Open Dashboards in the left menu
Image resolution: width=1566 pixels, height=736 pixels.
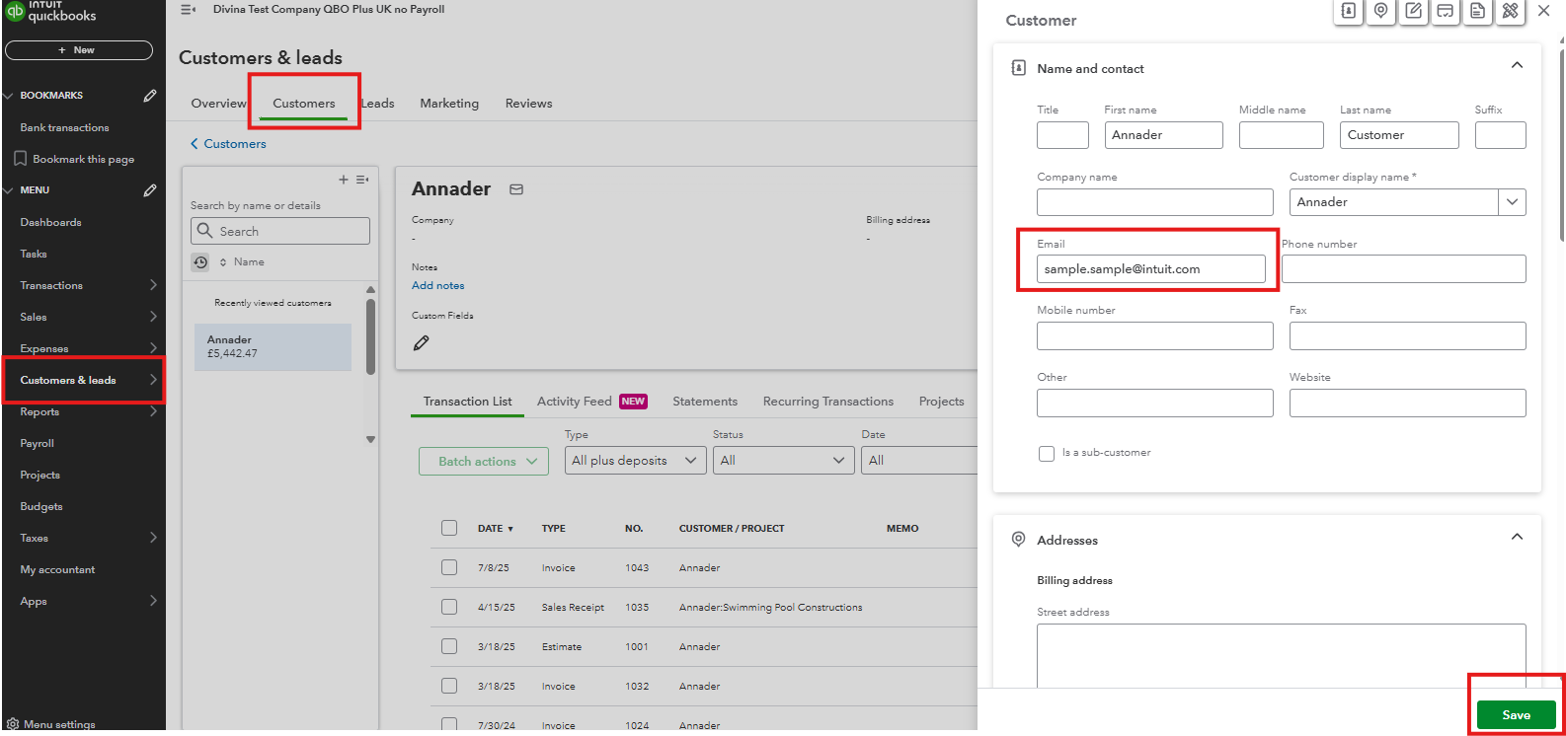pyautogui.click(x=51, y=222)
